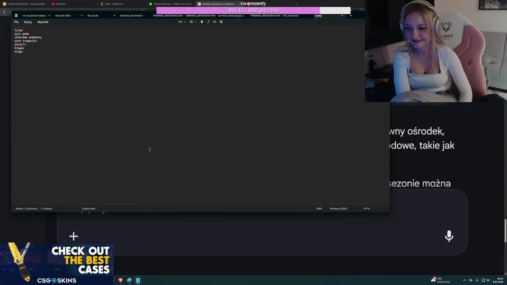
Task: Open the Notepad icon in the taskbar
Action: 138,280
